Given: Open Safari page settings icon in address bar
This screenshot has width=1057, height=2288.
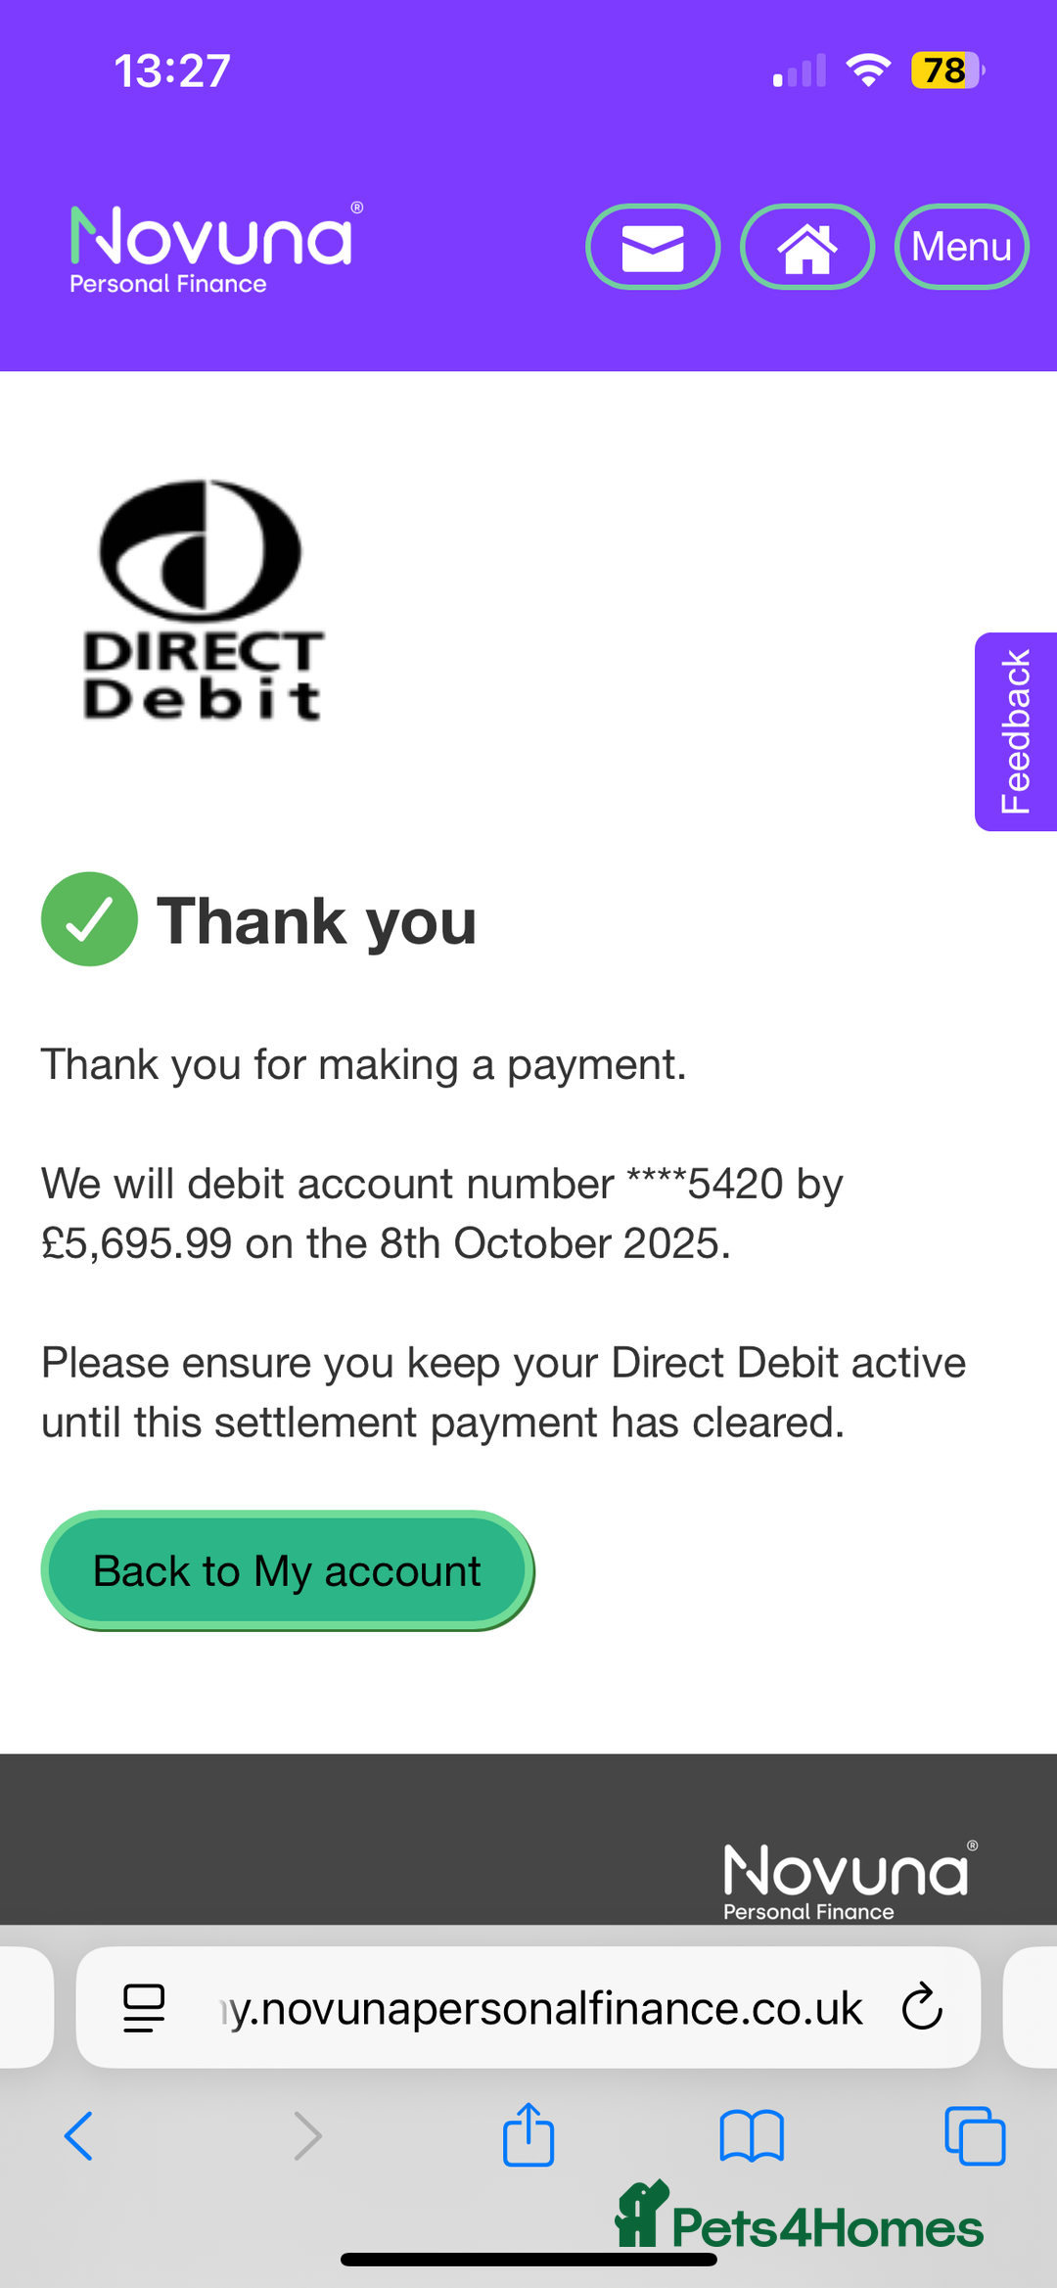Looking at the screenshot, I should pyautogui.click(x=144, y=2008).
